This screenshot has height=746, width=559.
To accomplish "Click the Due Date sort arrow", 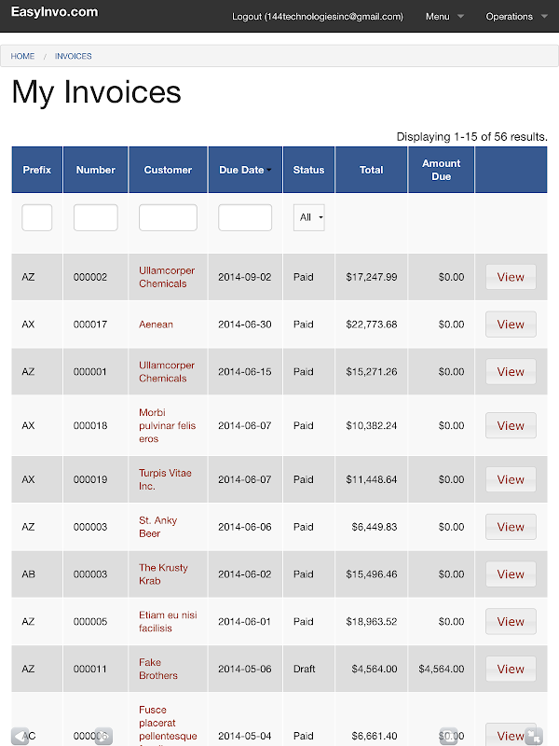I will (x=269, y=171).
